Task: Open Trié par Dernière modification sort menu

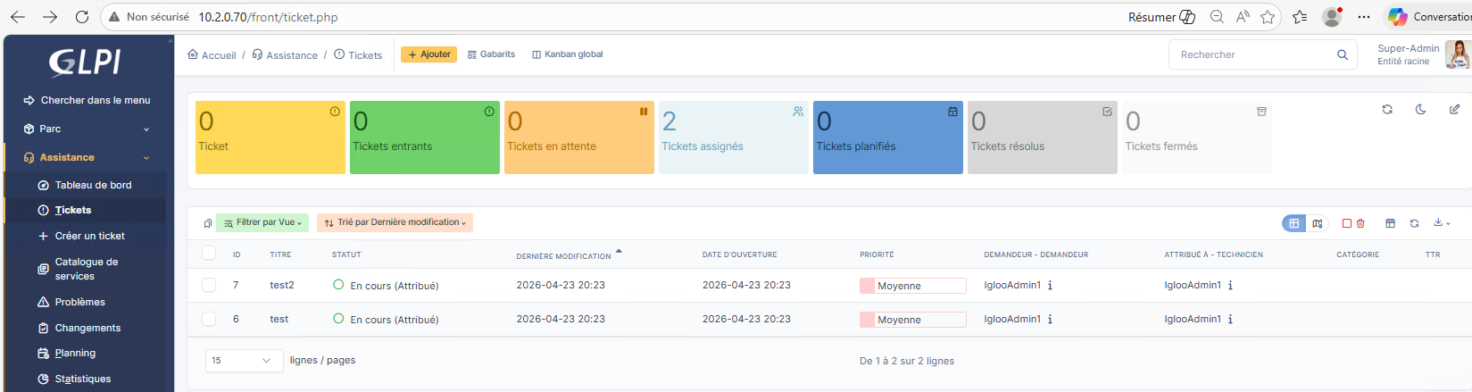Action: [x=395, y=222]
